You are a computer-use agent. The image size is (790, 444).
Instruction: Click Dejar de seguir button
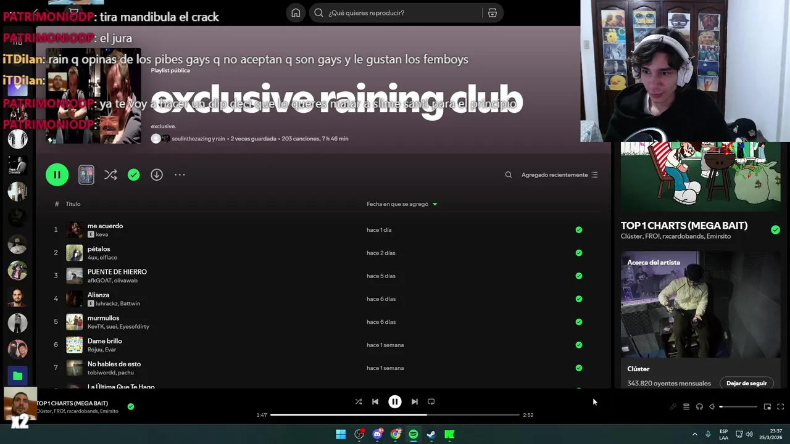click(746, 384)
